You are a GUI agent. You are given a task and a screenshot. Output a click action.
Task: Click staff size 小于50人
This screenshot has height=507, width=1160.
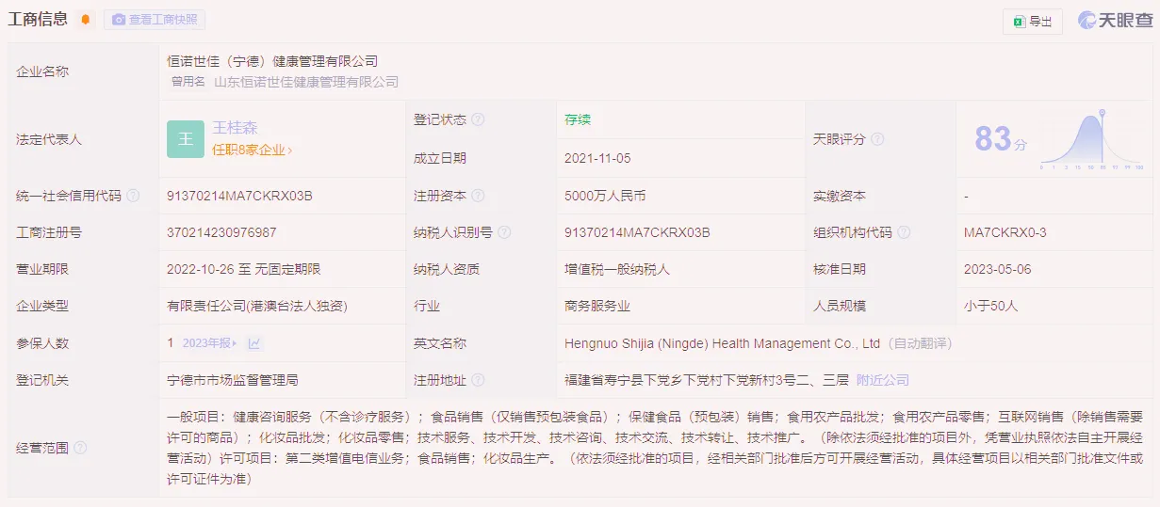(x=991, y=306)
